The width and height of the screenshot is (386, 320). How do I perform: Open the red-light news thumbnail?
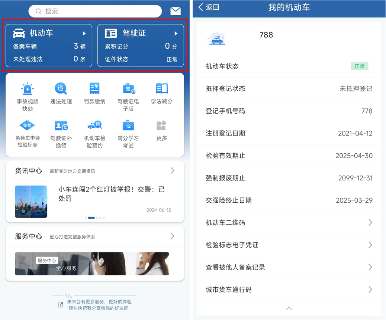tap(31, 202)
